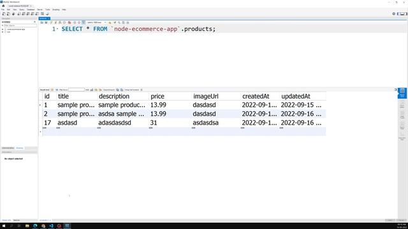
Task: Toggle the left sidebar panel visibility
Action: click(x=398, y=14)
